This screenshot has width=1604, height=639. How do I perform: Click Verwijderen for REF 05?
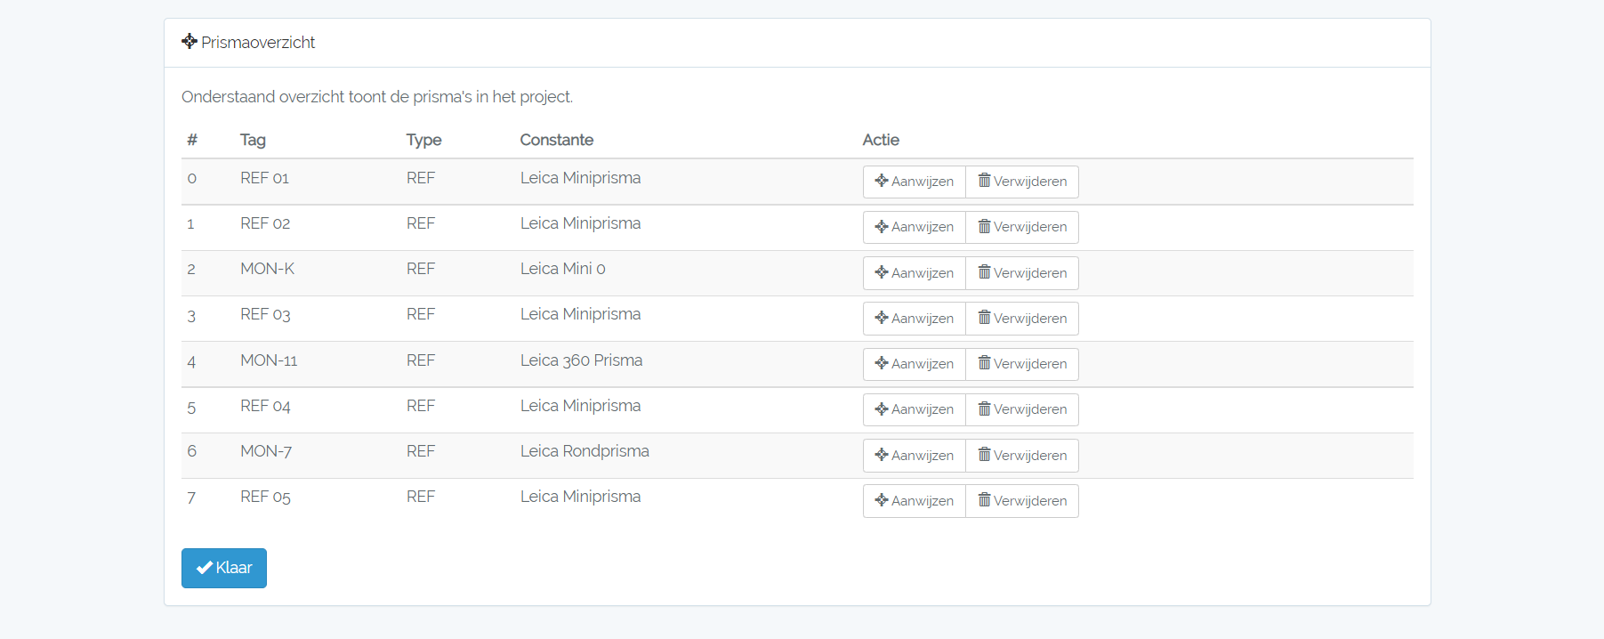pos(1022,501)
